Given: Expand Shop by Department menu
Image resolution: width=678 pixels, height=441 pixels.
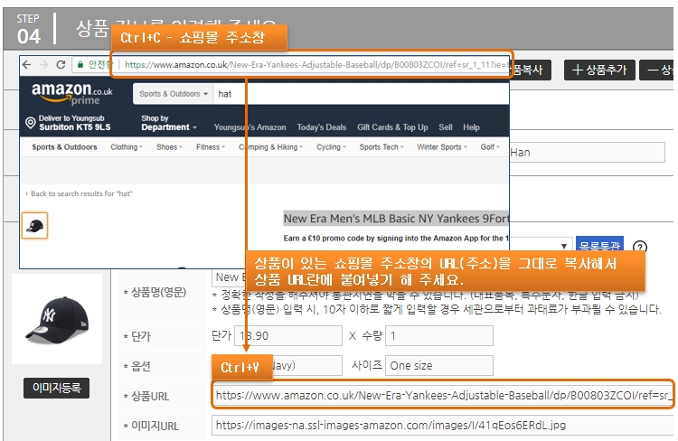Looking at the screenshot, I should click(x=169, y=123).
